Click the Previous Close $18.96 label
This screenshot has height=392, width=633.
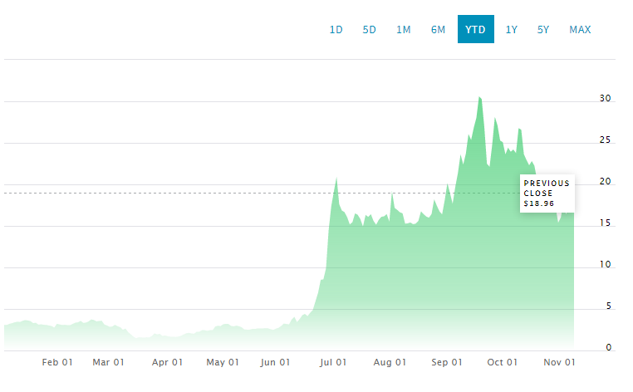point(547,193)
